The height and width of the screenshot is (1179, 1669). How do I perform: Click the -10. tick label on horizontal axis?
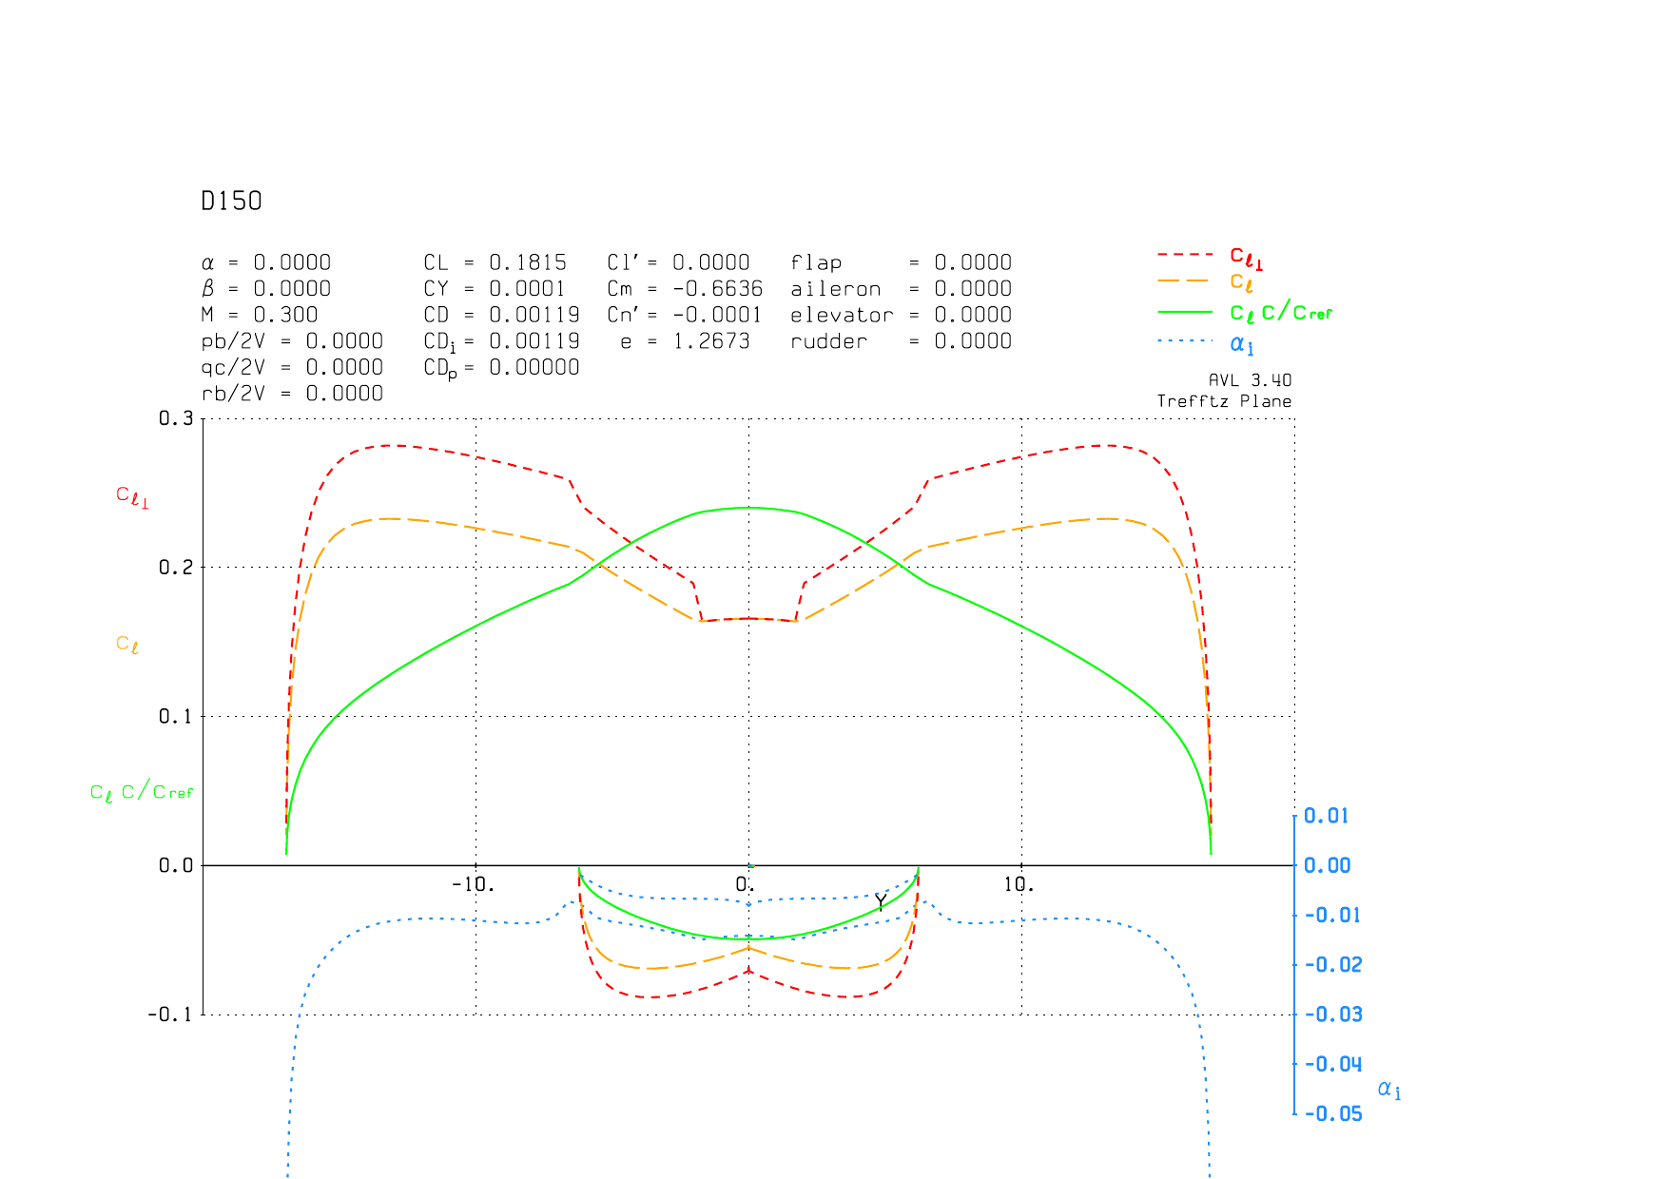point(473,885)
